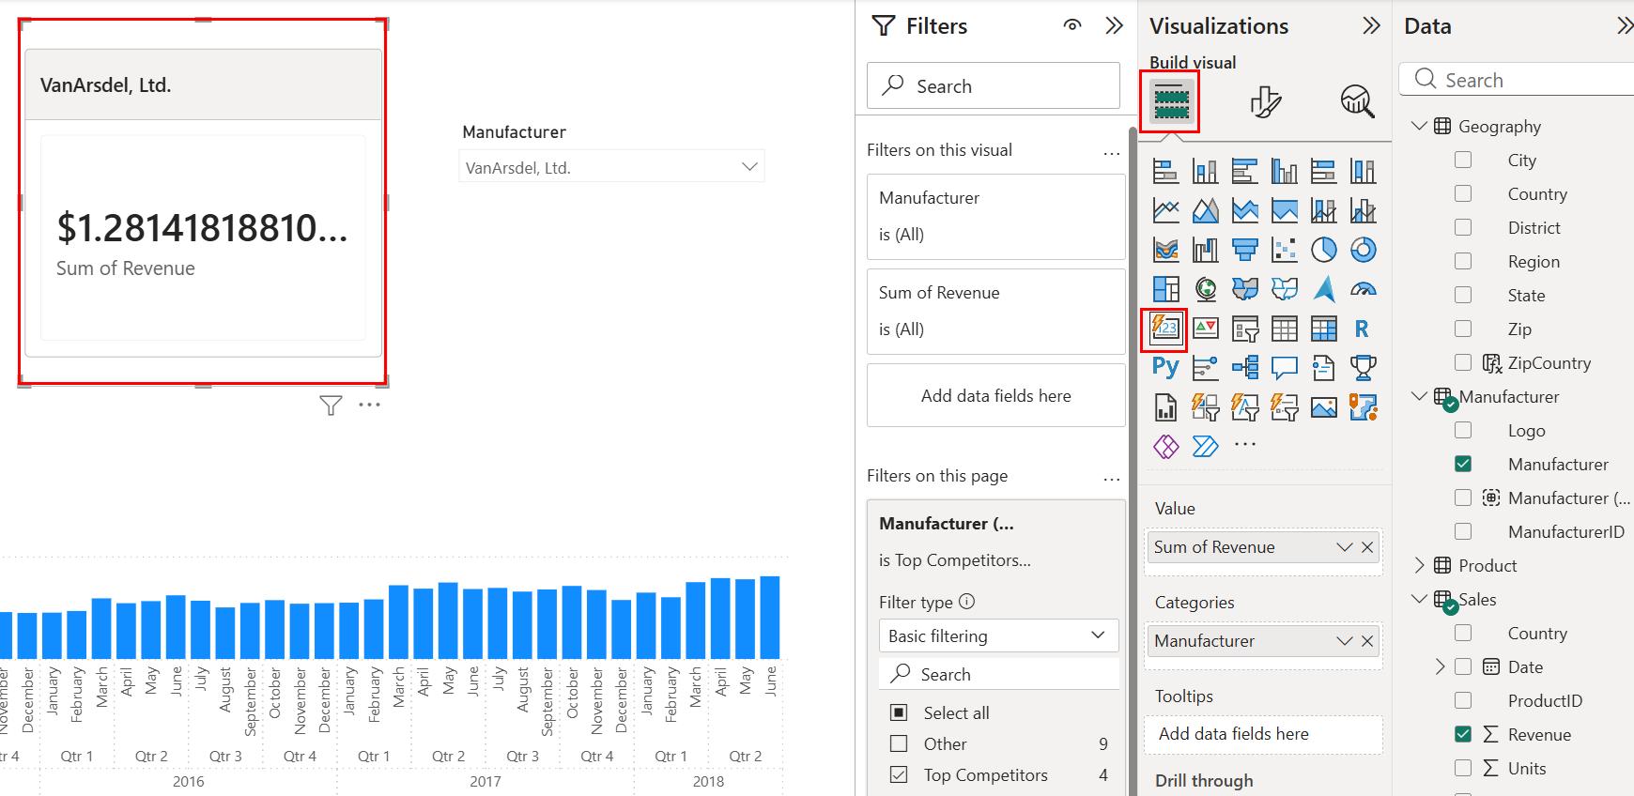Choose the Ribbon chart visual
1634x796 pixels.
1165,250
